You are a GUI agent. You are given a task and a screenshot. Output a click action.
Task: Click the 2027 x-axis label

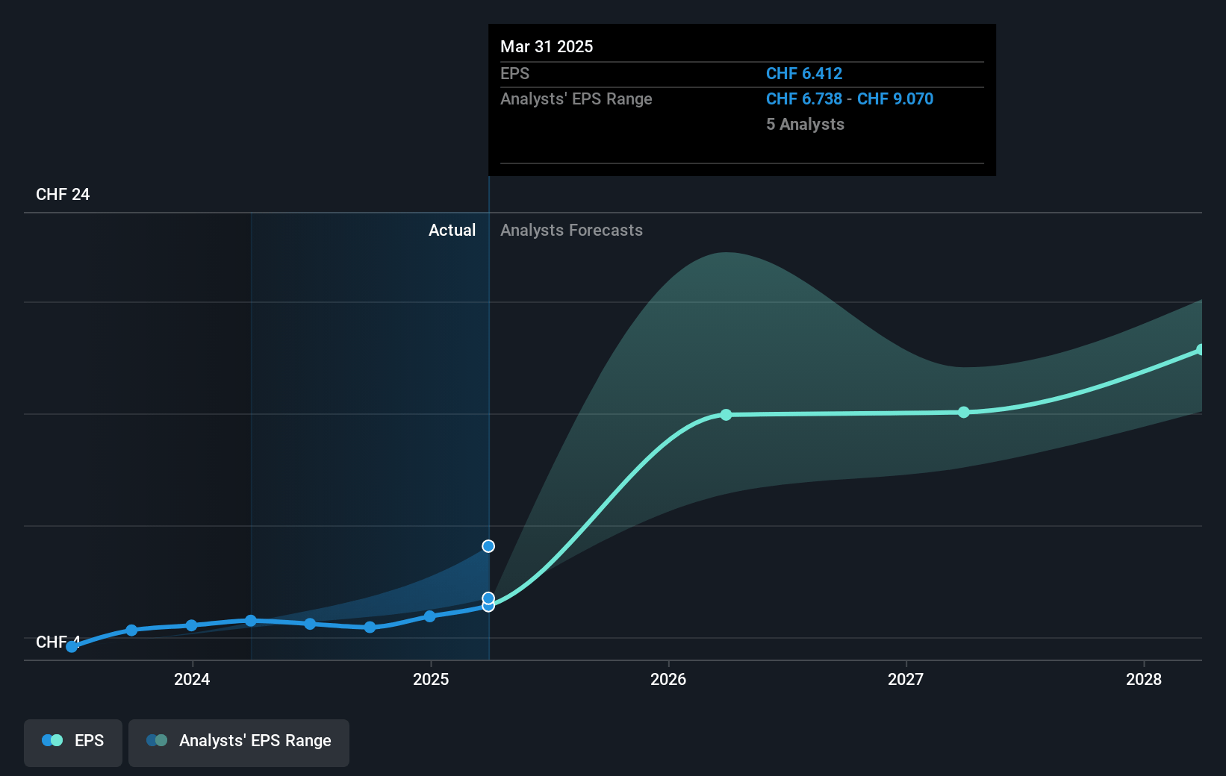[x=906, y=679]
